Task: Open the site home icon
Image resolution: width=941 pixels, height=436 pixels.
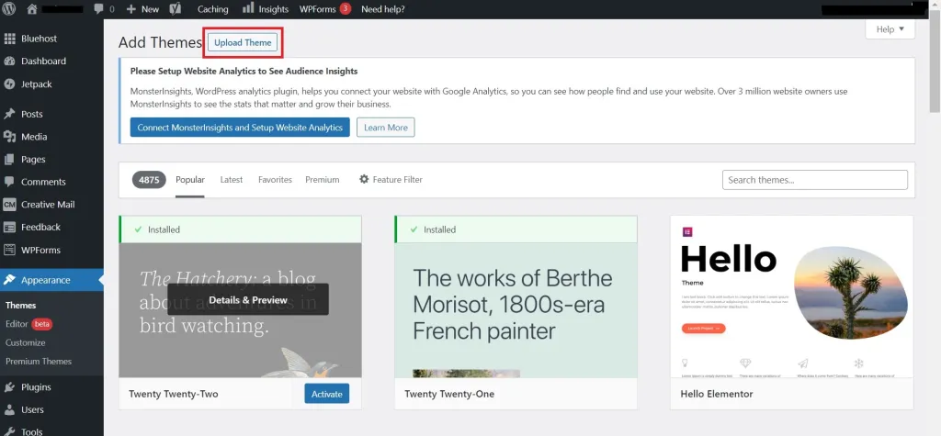Action: (32, 9)
